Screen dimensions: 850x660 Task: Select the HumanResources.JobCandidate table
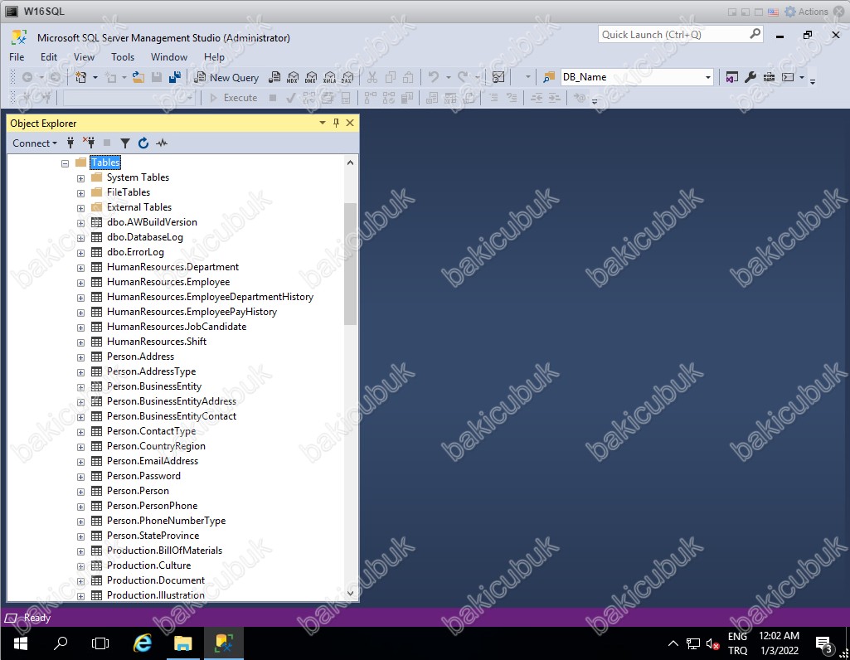pyautogui.click(x=177, y=327)
